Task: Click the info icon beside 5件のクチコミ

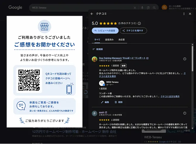Action: pos(139,23)
